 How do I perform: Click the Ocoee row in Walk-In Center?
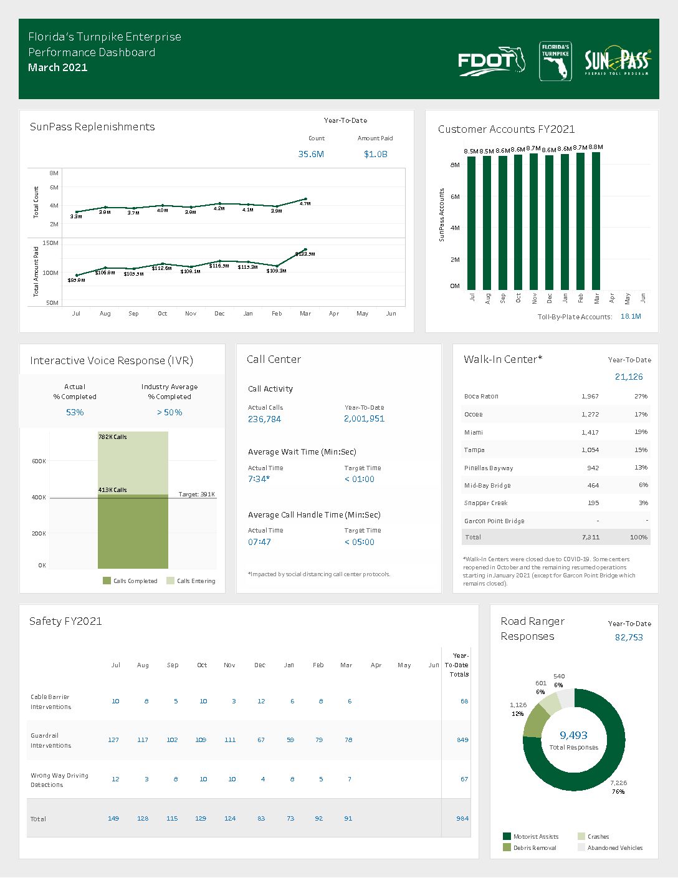556,414
